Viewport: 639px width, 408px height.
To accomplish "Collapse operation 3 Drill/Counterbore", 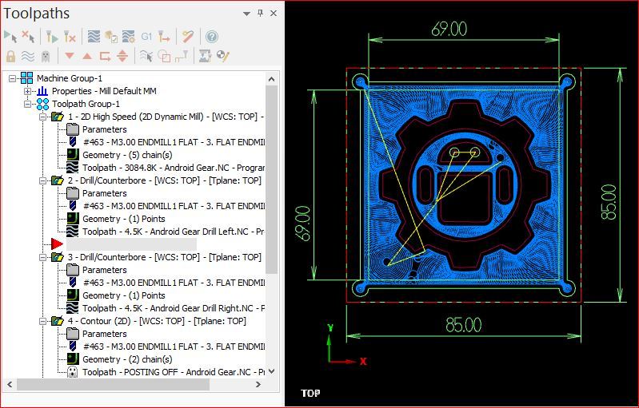I will pos(42,257).
